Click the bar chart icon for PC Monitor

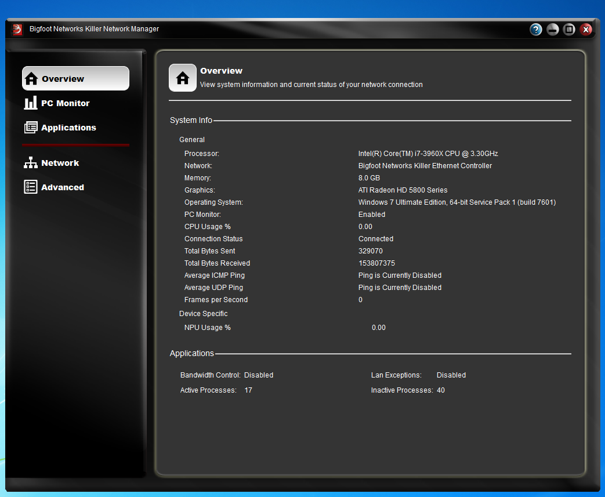click(x=31, y=103)
